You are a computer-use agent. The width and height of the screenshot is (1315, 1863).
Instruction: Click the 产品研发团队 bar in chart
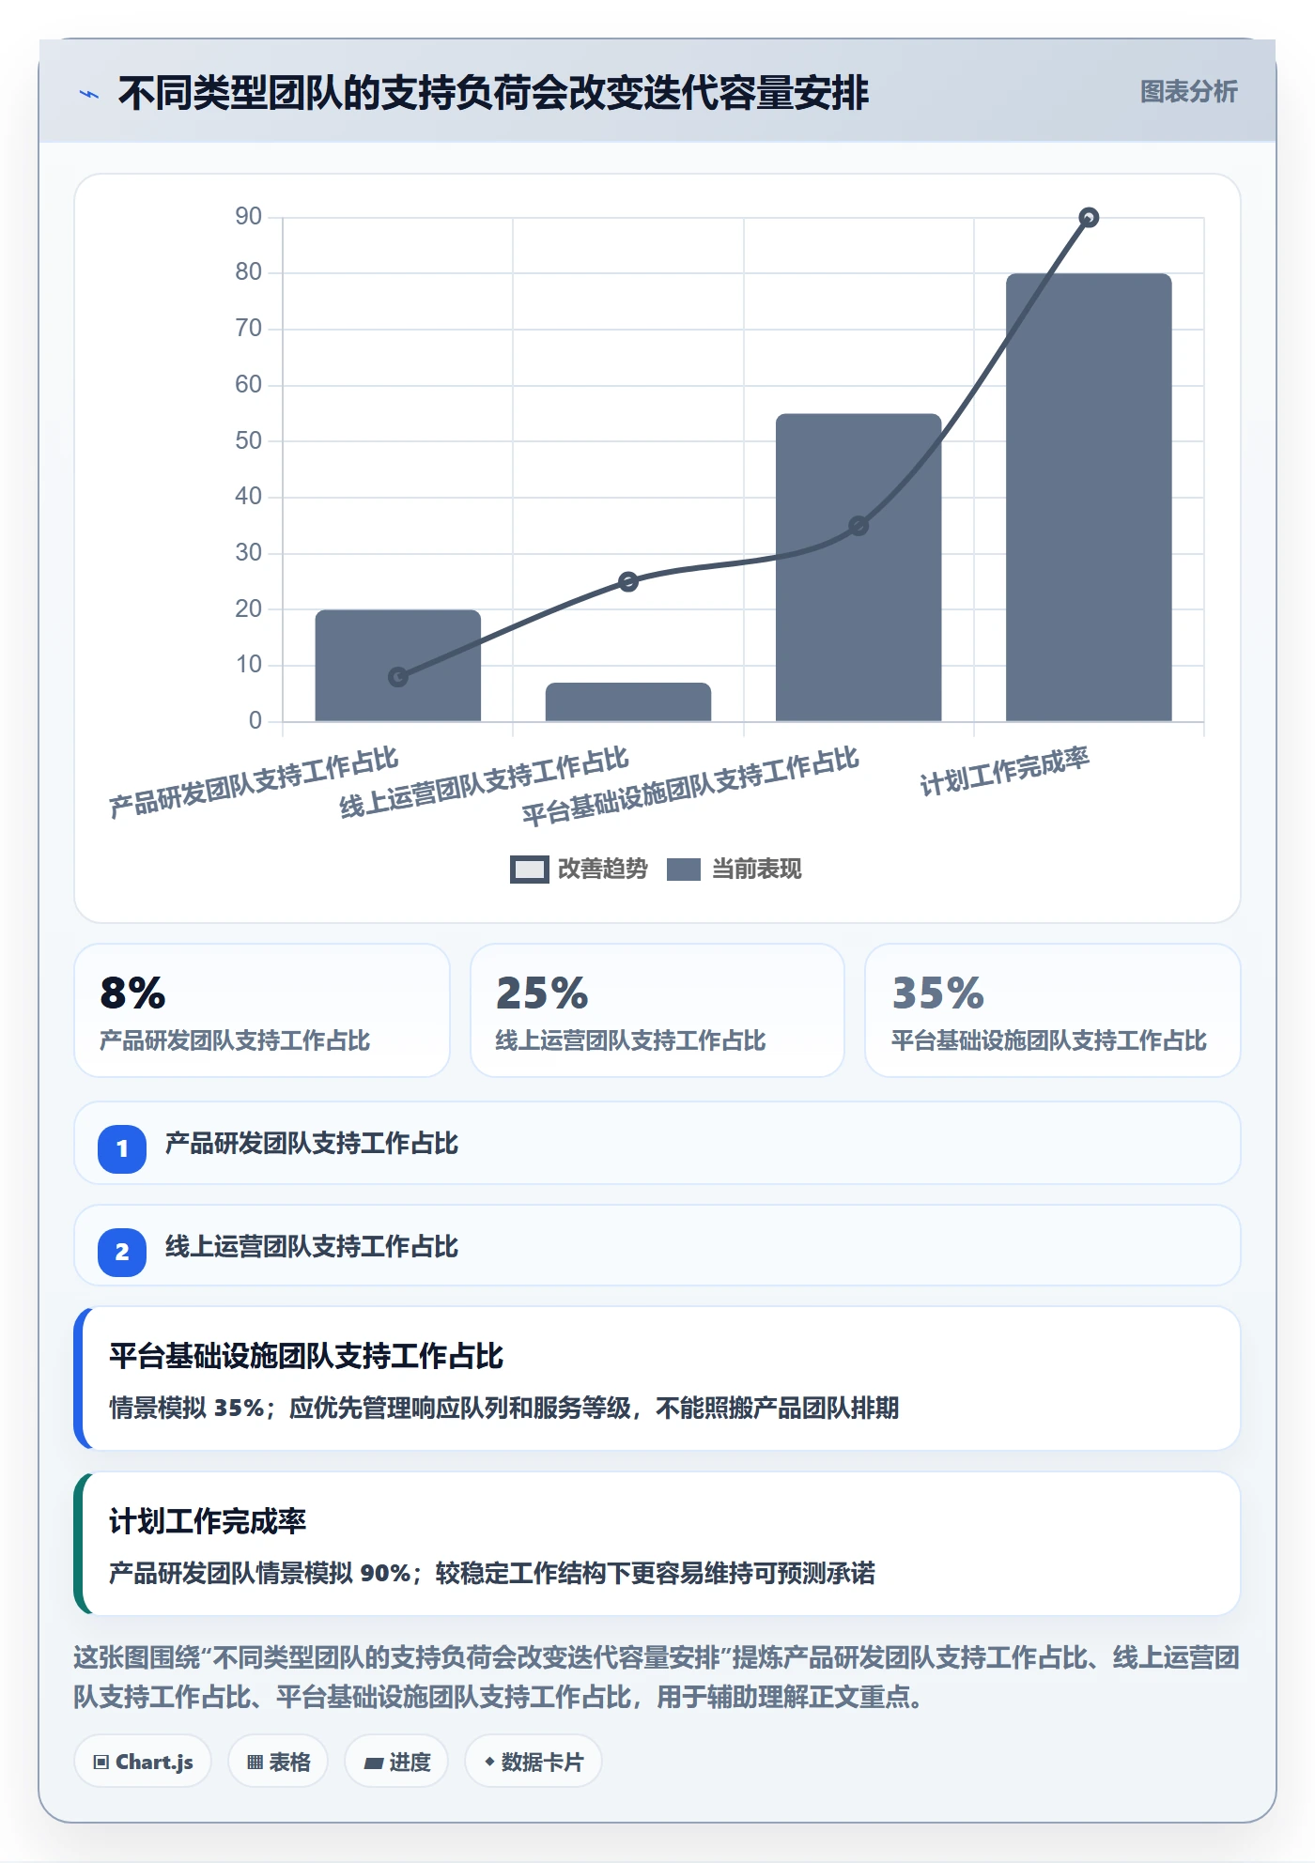398,666
